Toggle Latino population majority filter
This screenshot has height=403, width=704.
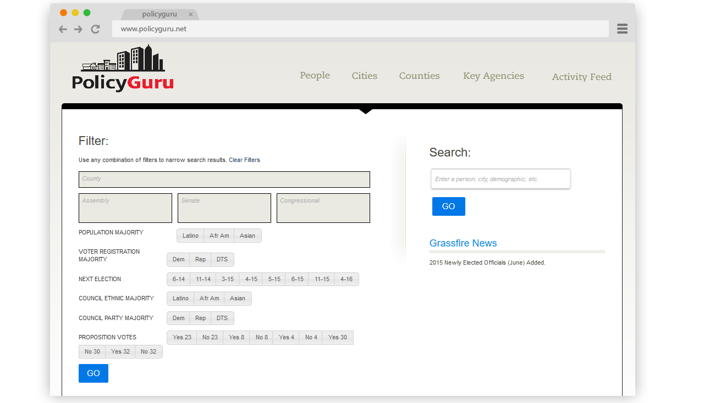pos(190,236)
